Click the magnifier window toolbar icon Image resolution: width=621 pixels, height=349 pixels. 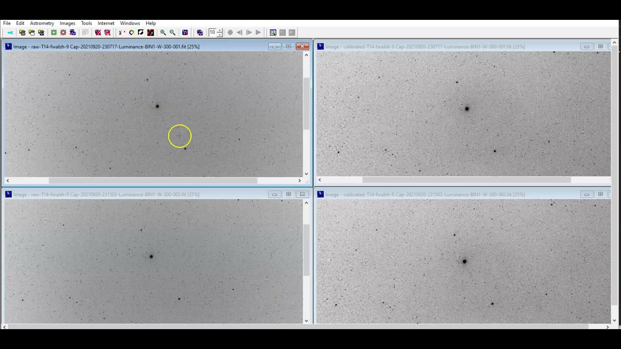coord(273,32)
